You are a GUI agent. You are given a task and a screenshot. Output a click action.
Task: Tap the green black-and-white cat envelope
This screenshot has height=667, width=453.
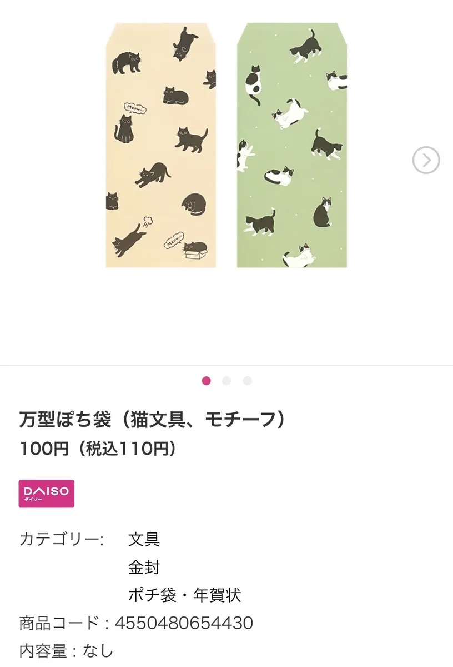[292, 146]
